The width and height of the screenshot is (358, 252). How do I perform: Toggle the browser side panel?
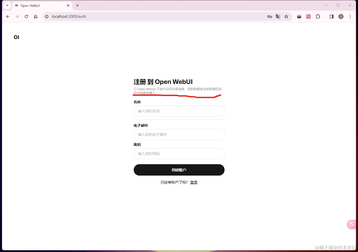click(332, 17)
